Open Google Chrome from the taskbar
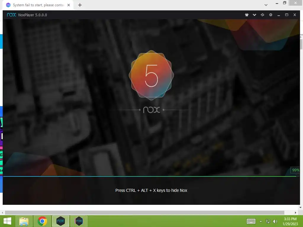The width and height of the screenshot is (303, 227). click(x=42, y=221)
